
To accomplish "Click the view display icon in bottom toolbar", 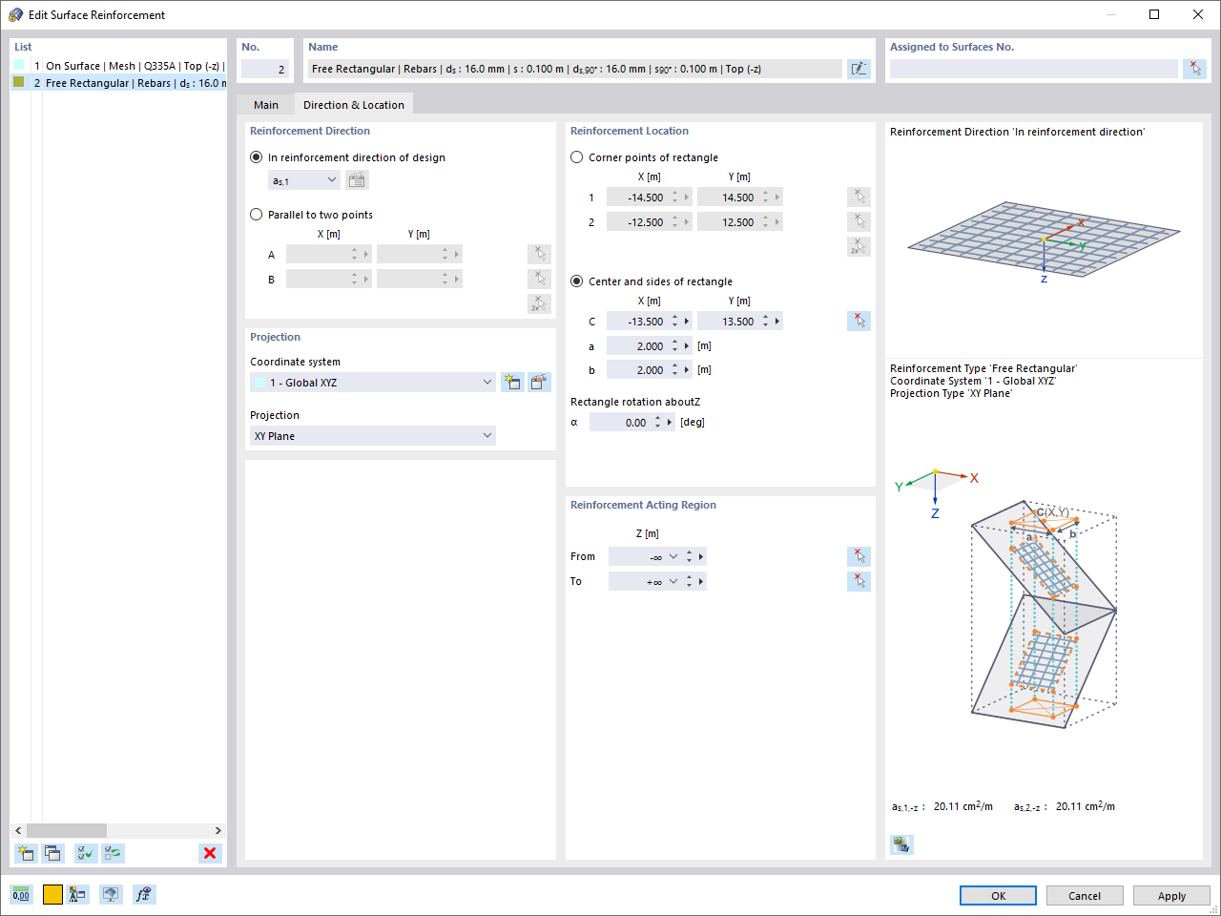I will (x=111, y=895).
